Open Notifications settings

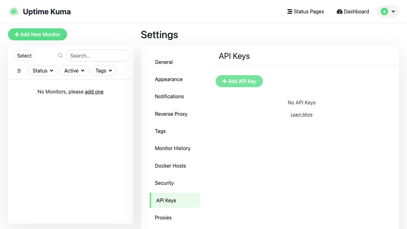tap(175, 96)
